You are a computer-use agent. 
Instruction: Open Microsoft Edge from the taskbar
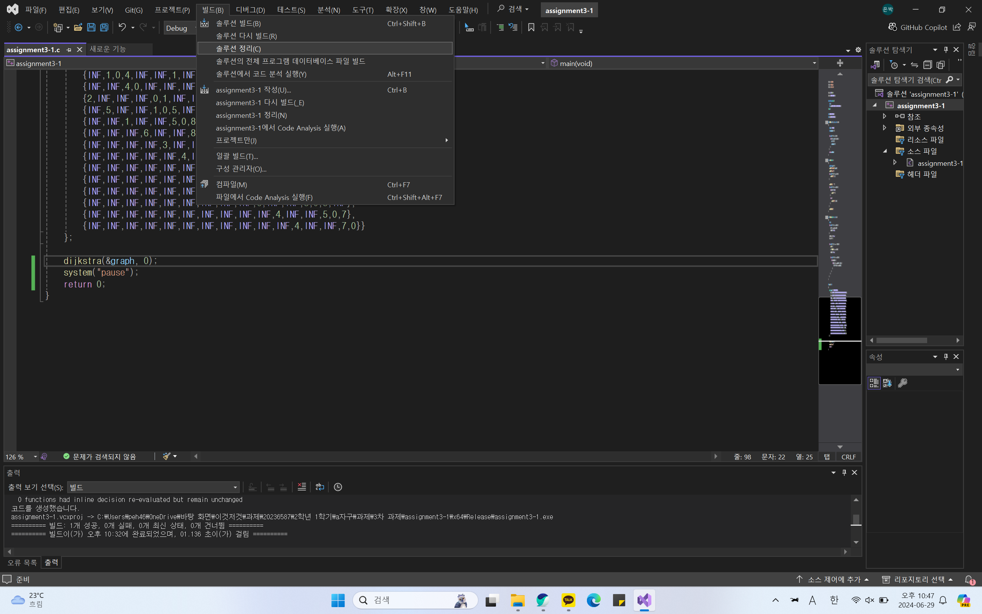click(x=593, y=600)
